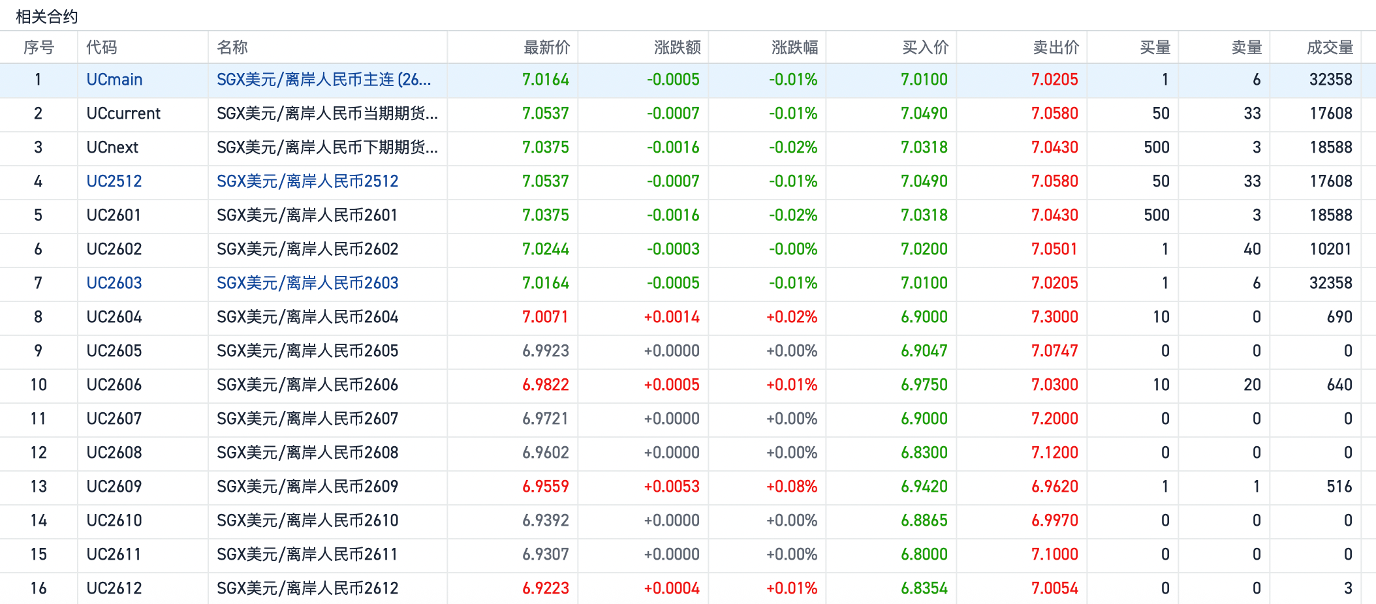Click the SGX美元/离岸人民币主连 name link
This screenshot has width=1376, height=604.
point(323,80)
